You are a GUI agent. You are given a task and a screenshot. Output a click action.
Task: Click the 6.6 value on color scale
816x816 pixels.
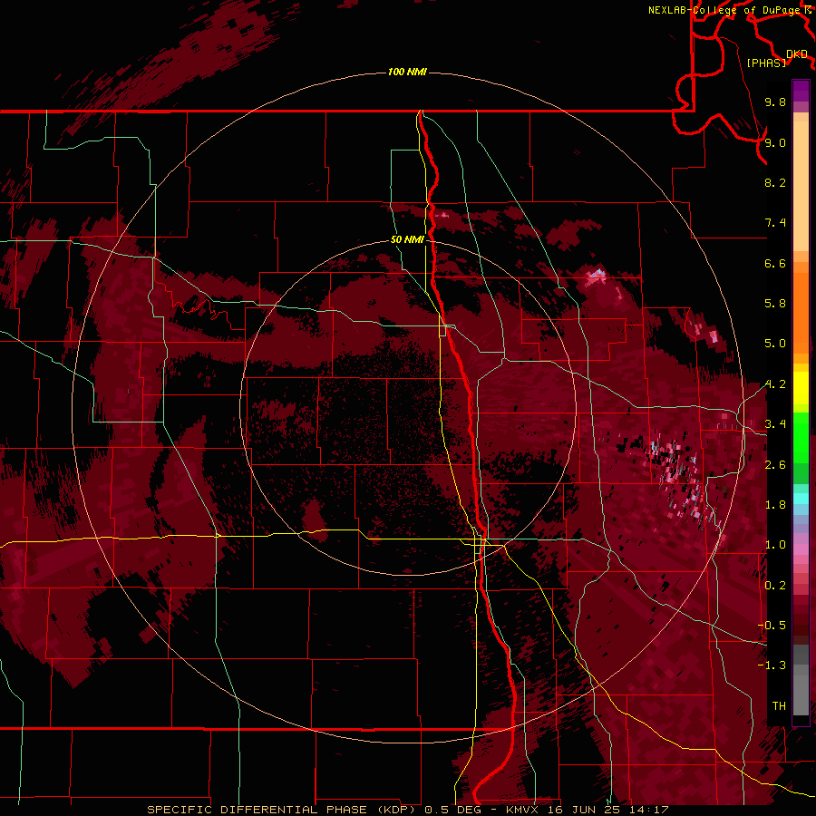coord(775,263)
